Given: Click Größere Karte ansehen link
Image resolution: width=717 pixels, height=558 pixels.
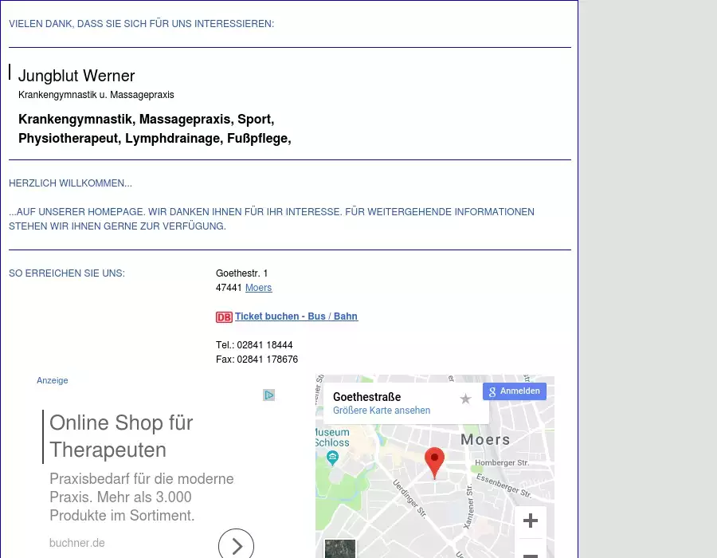Looking at the screenshot, I should click(x=382, y=411).
